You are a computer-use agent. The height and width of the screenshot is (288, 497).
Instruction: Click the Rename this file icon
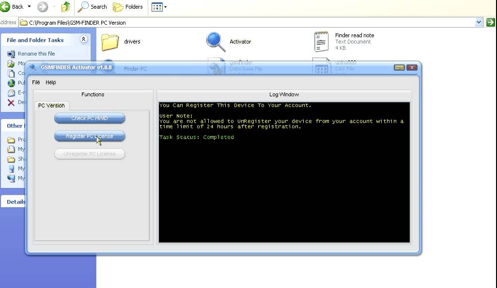[x=11, y=54]
